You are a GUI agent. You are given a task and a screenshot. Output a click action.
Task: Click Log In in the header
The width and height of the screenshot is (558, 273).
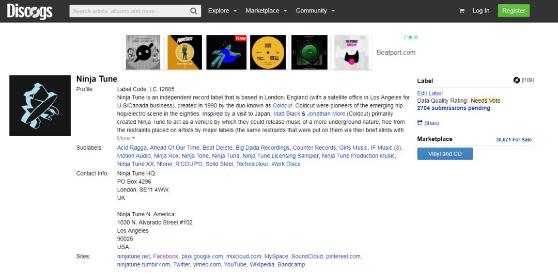(x=481, y=11)
